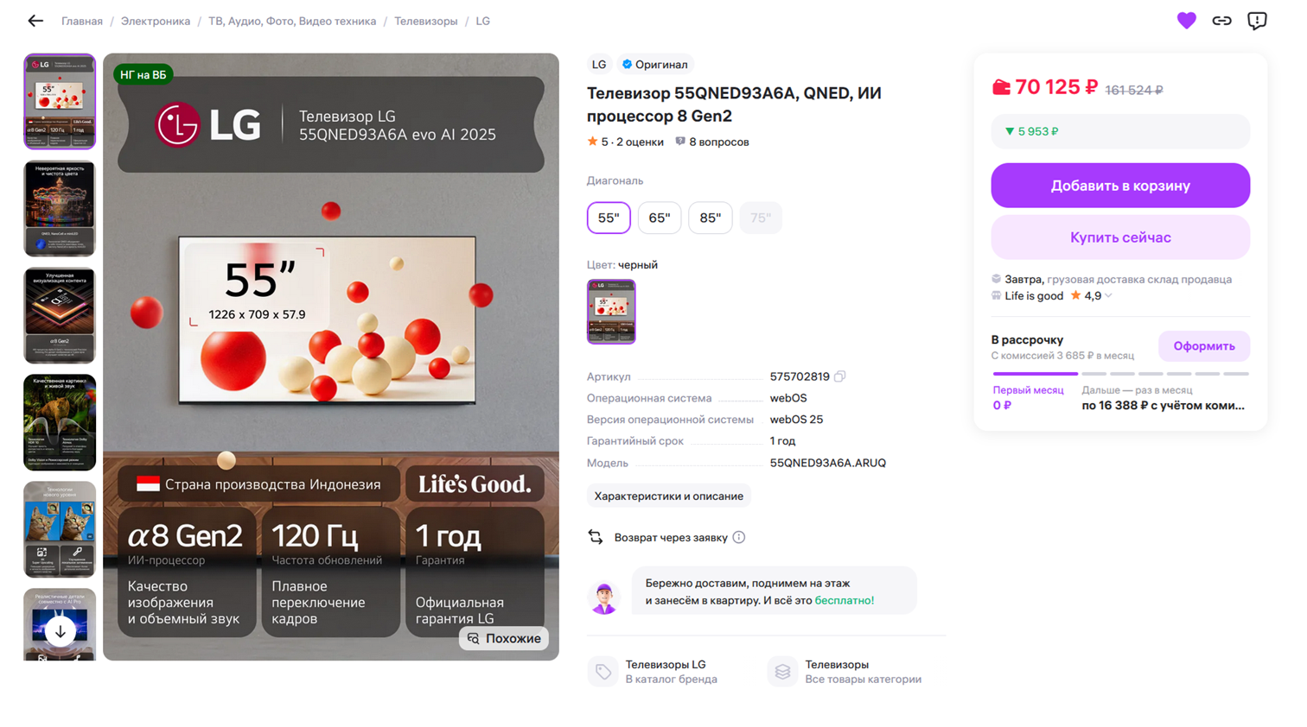
Task: Report an issue via exclamation bubble icon
Action: [1257, 21]
